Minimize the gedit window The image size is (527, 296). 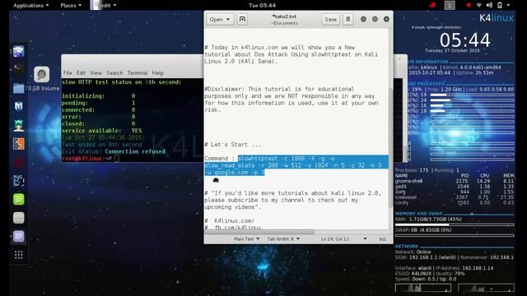[363, 19]
